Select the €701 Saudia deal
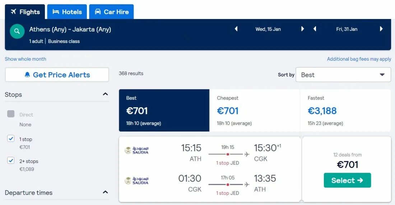The width and height of the screenshot is (395, 205). pyautogui.click(x=347, y=180)
